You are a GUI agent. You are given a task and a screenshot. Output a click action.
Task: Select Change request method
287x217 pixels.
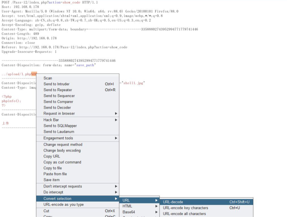[x=63, y=145]
